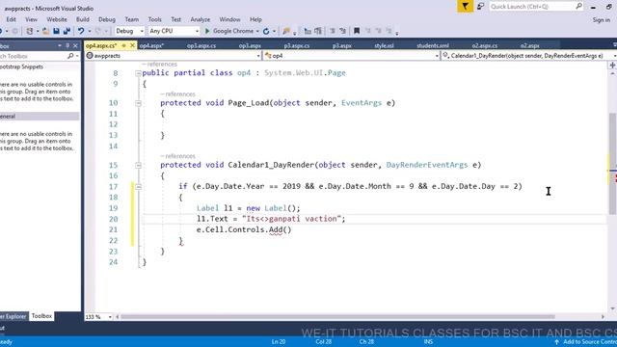Open the Edit menu
The height and width of the screenshot is (347, 617).
coord(11,19)
